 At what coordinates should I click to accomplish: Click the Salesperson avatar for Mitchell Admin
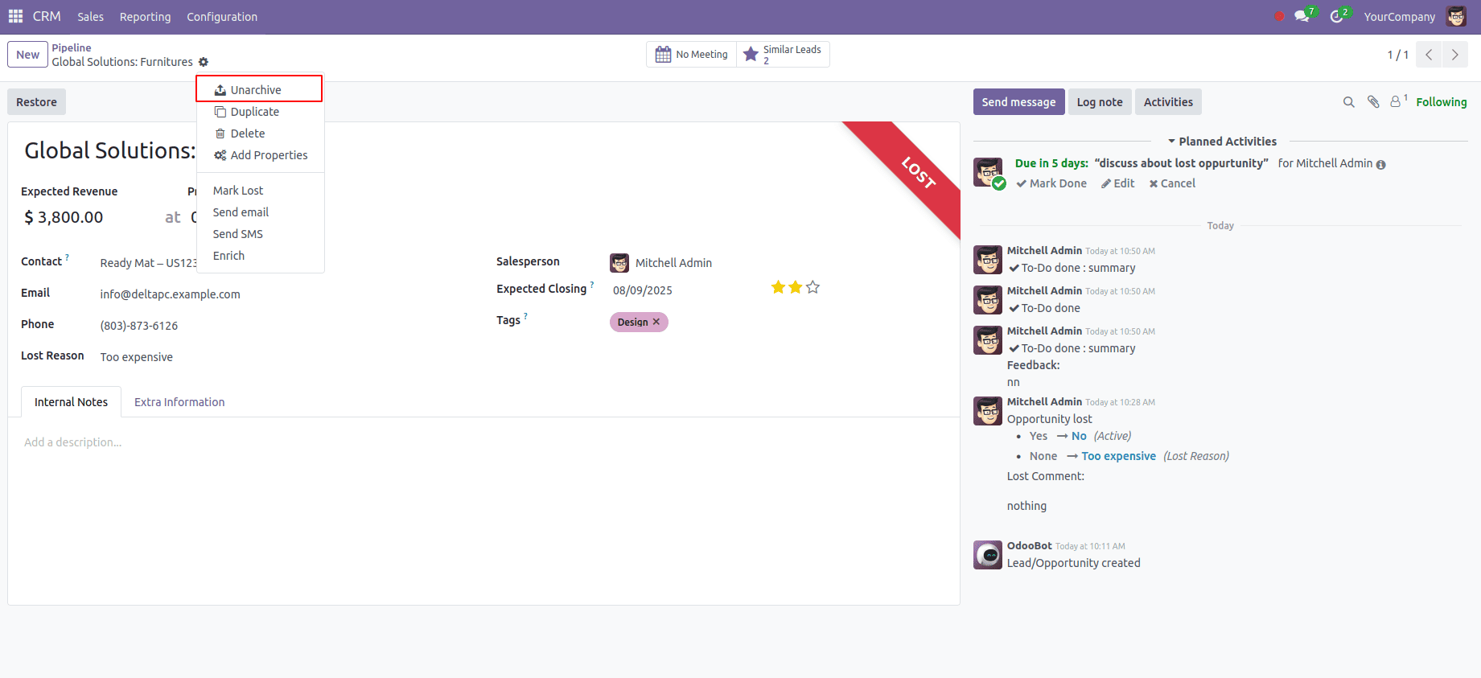(619, 263)
